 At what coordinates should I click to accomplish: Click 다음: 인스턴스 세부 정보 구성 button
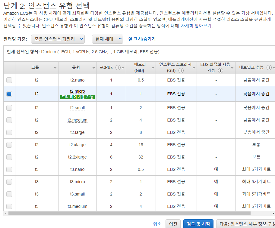(245, 224)
